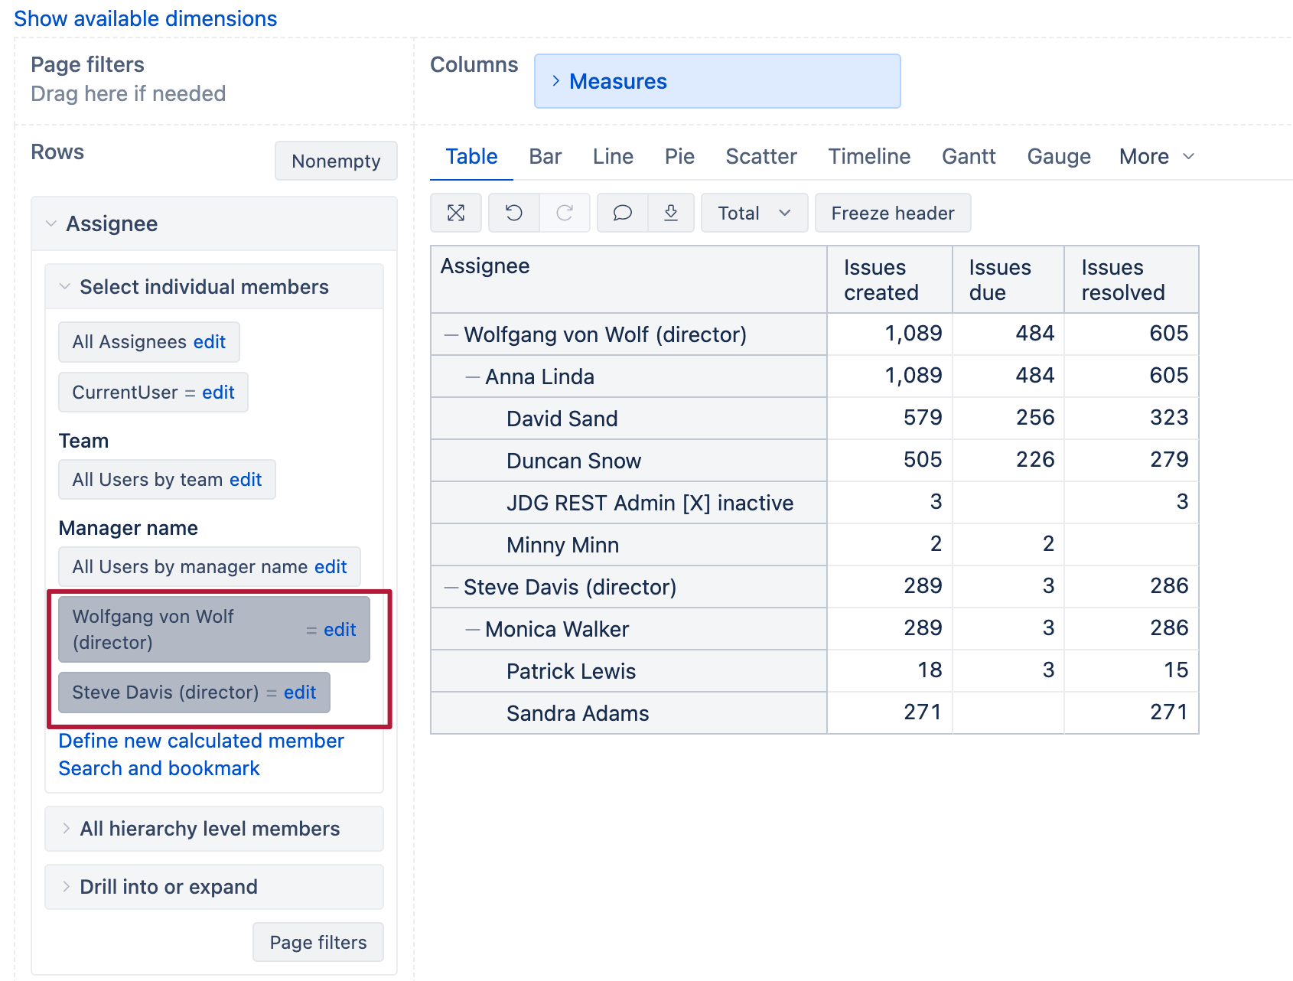Click the Sandra Adams row label

pos(578,713)
